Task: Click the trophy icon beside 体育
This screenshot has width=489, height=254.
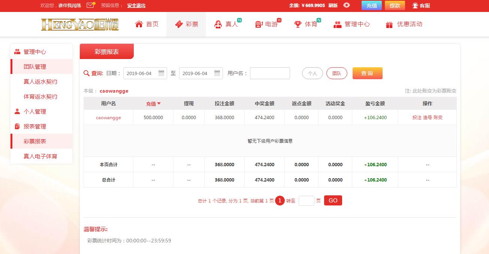Action: click(x=298, y=24)
